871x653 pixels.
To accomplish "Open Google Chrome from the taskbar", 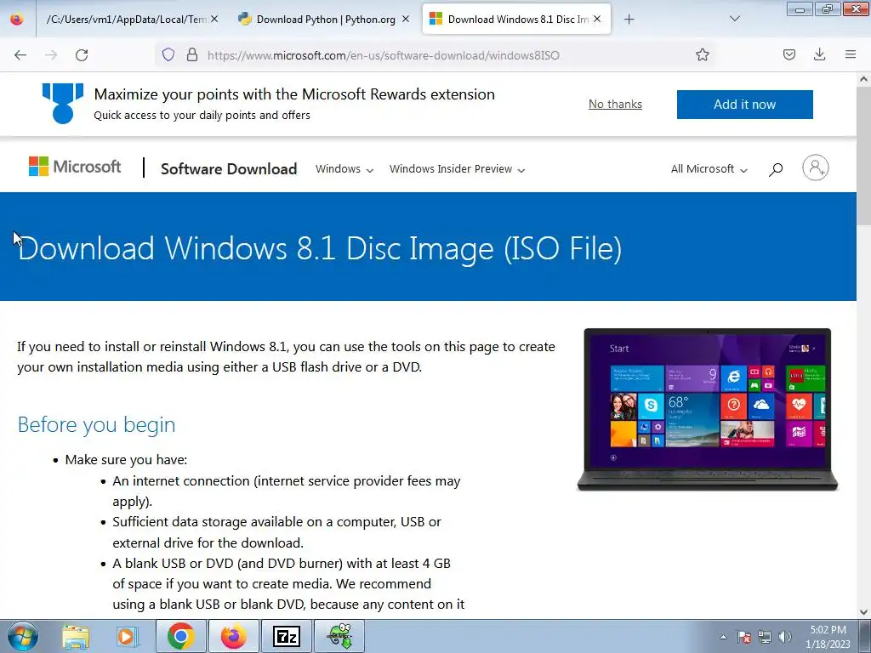I will pos(180,636).
